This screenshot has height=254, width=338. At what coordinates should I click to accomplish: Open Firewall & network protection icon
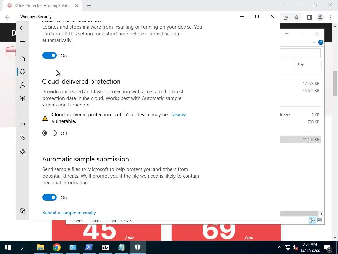point(23,98)
